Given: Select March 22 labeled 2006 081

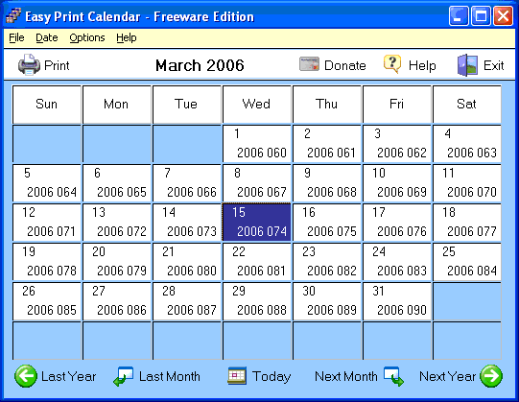Looking at the screenshot, I should coord(257,261).
